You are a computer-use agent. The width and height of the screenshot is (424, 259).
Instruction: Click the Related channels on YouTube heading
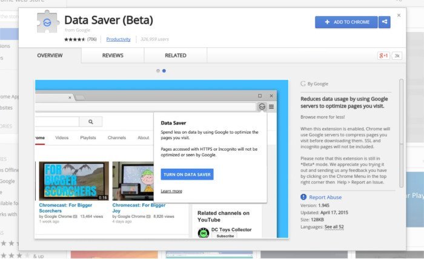[x=224, y=216]
